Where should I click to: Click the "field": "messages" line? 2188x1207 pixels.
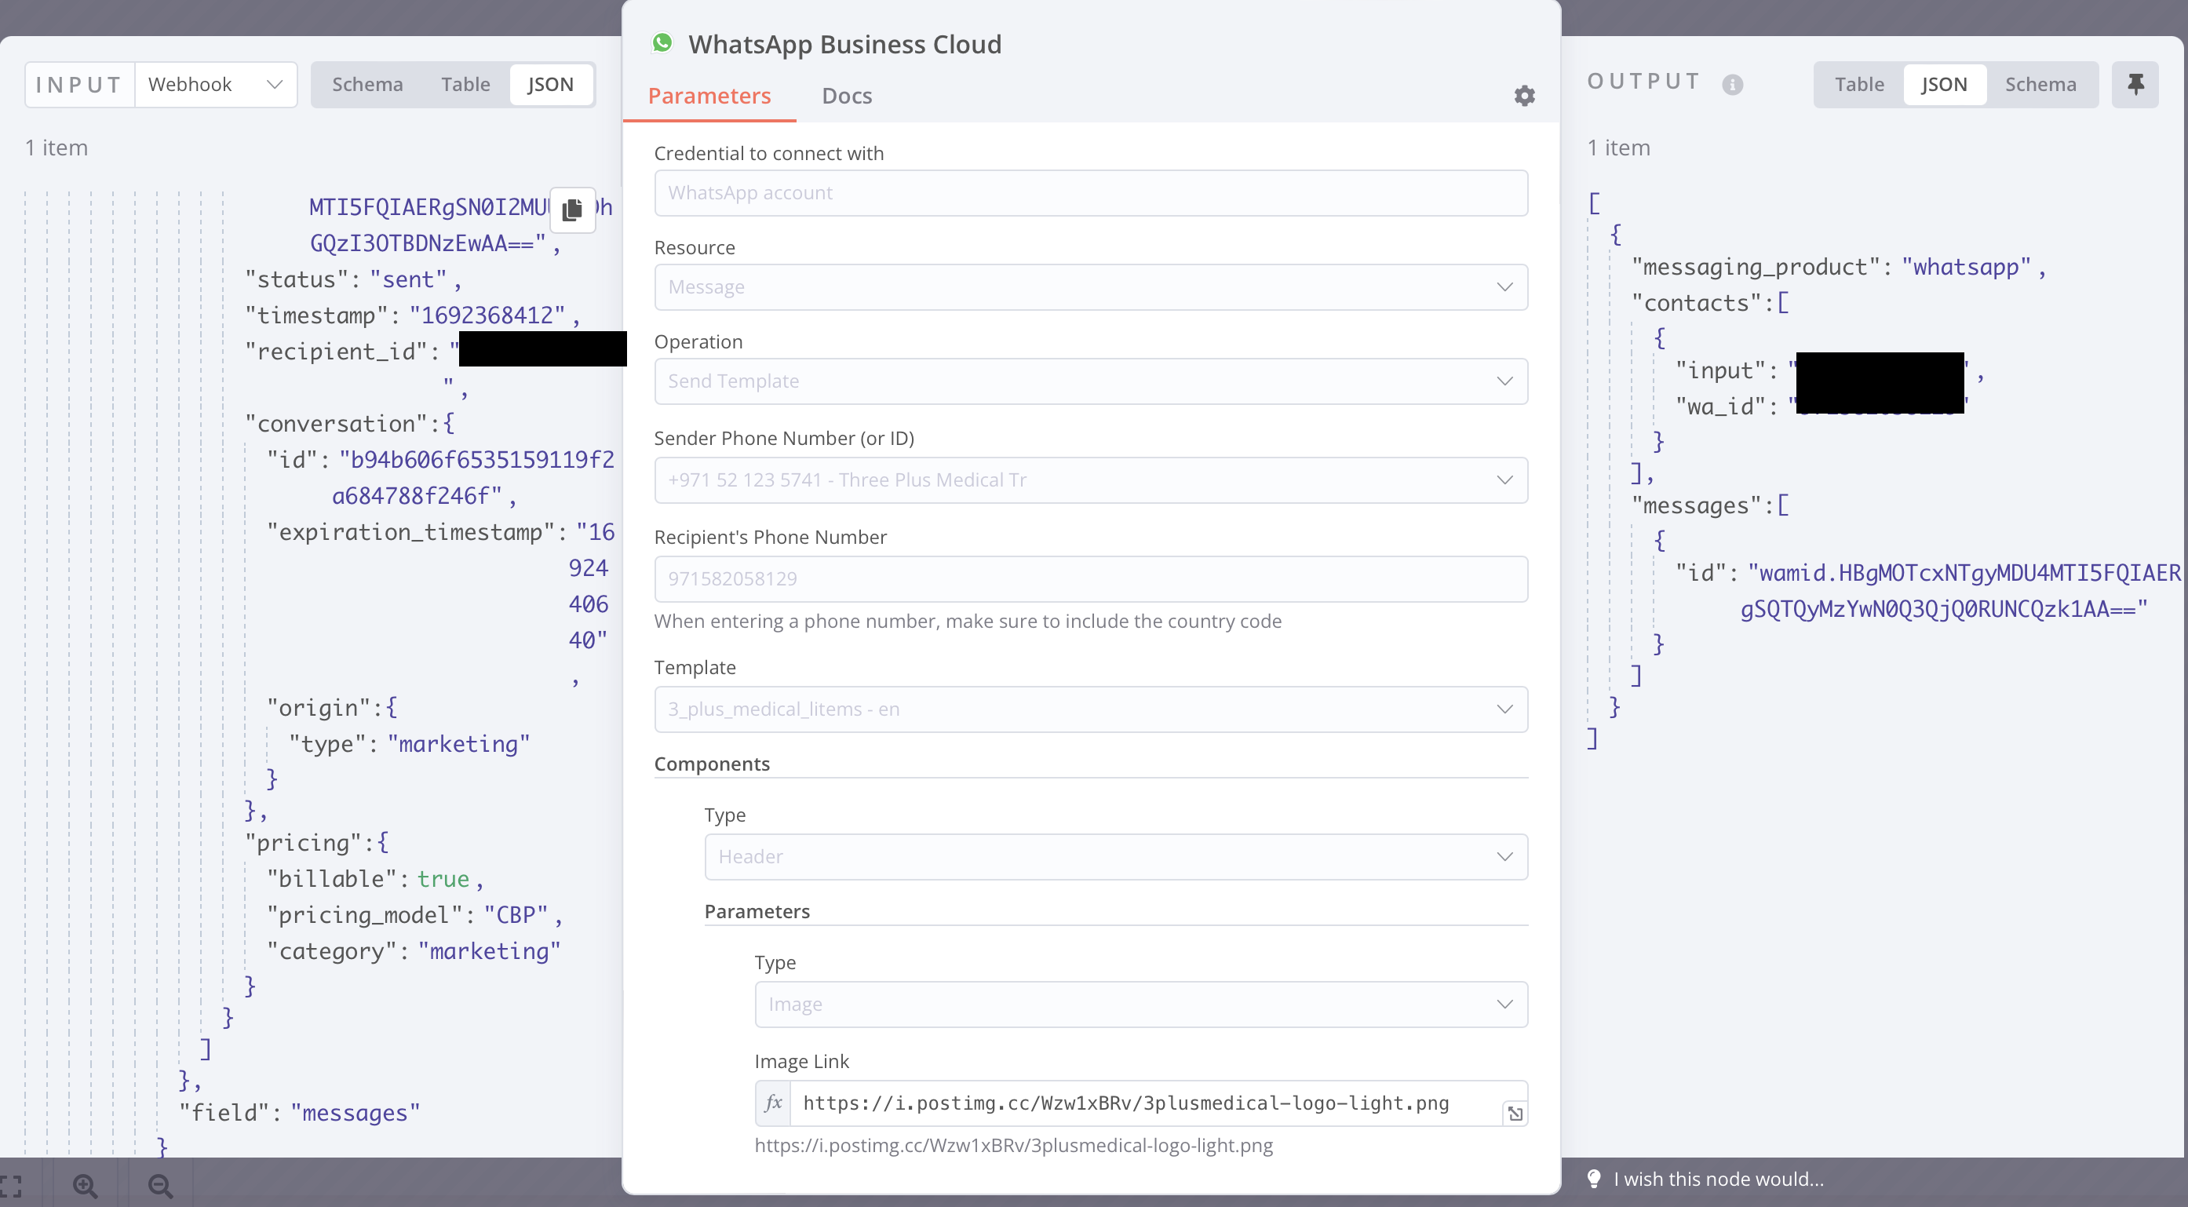coord(299,1113)
